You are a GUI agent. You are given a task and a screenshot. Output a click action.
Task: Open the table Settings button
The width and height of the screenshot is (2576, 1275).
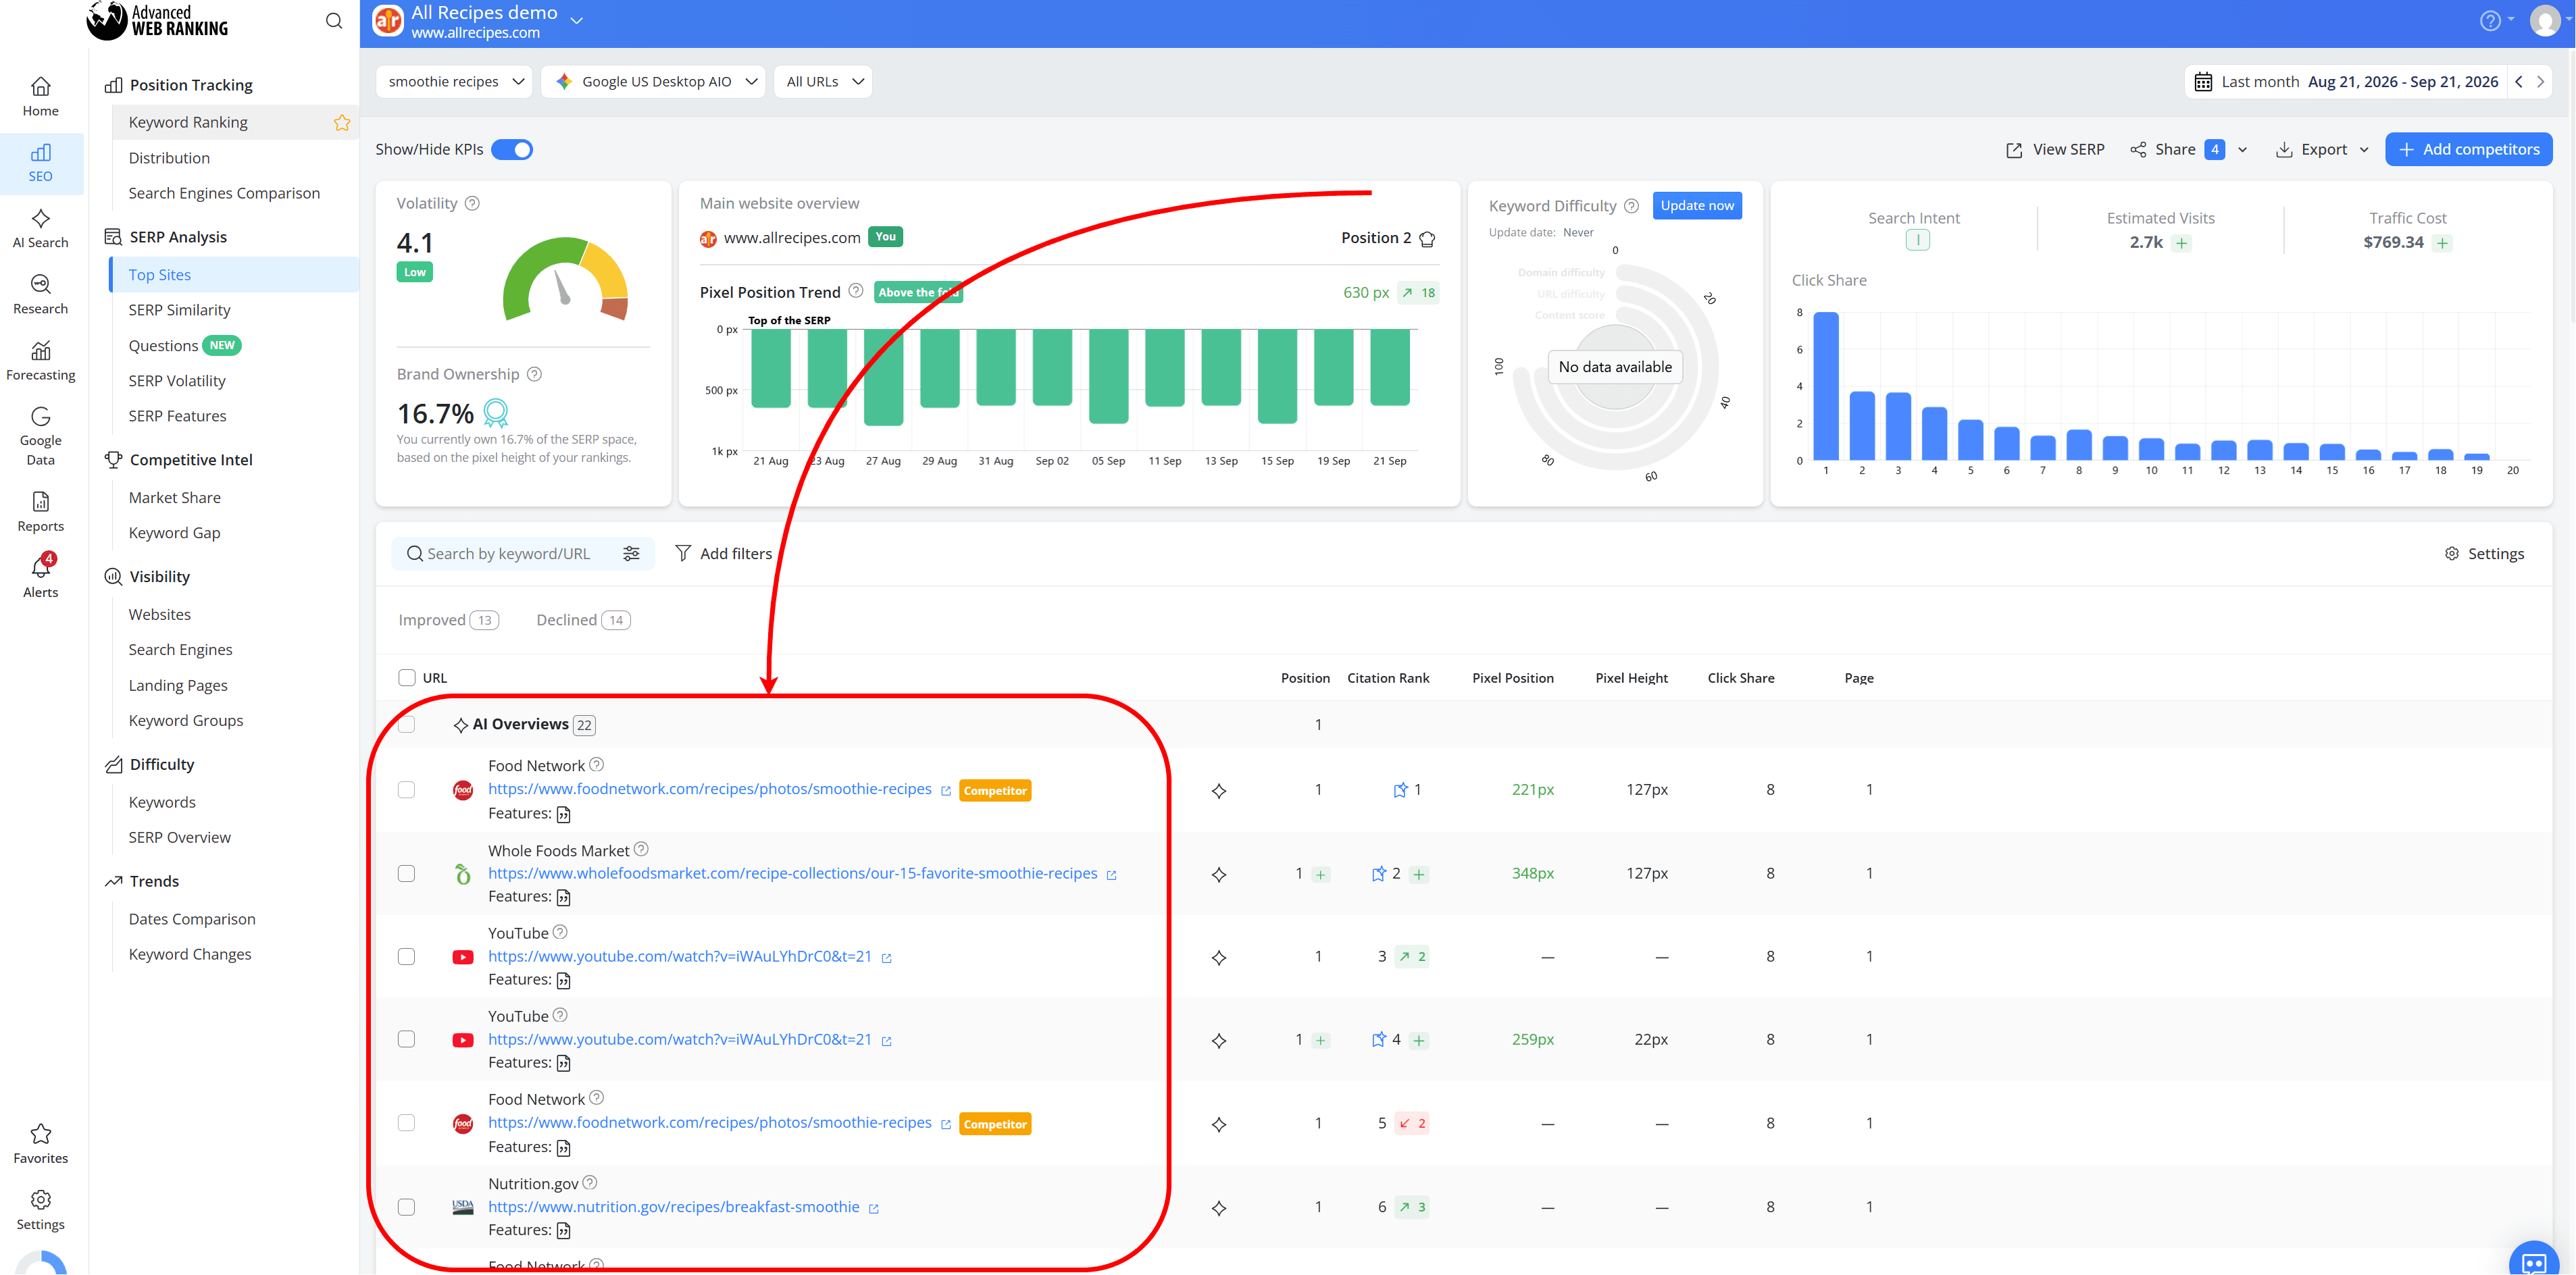2484,554
